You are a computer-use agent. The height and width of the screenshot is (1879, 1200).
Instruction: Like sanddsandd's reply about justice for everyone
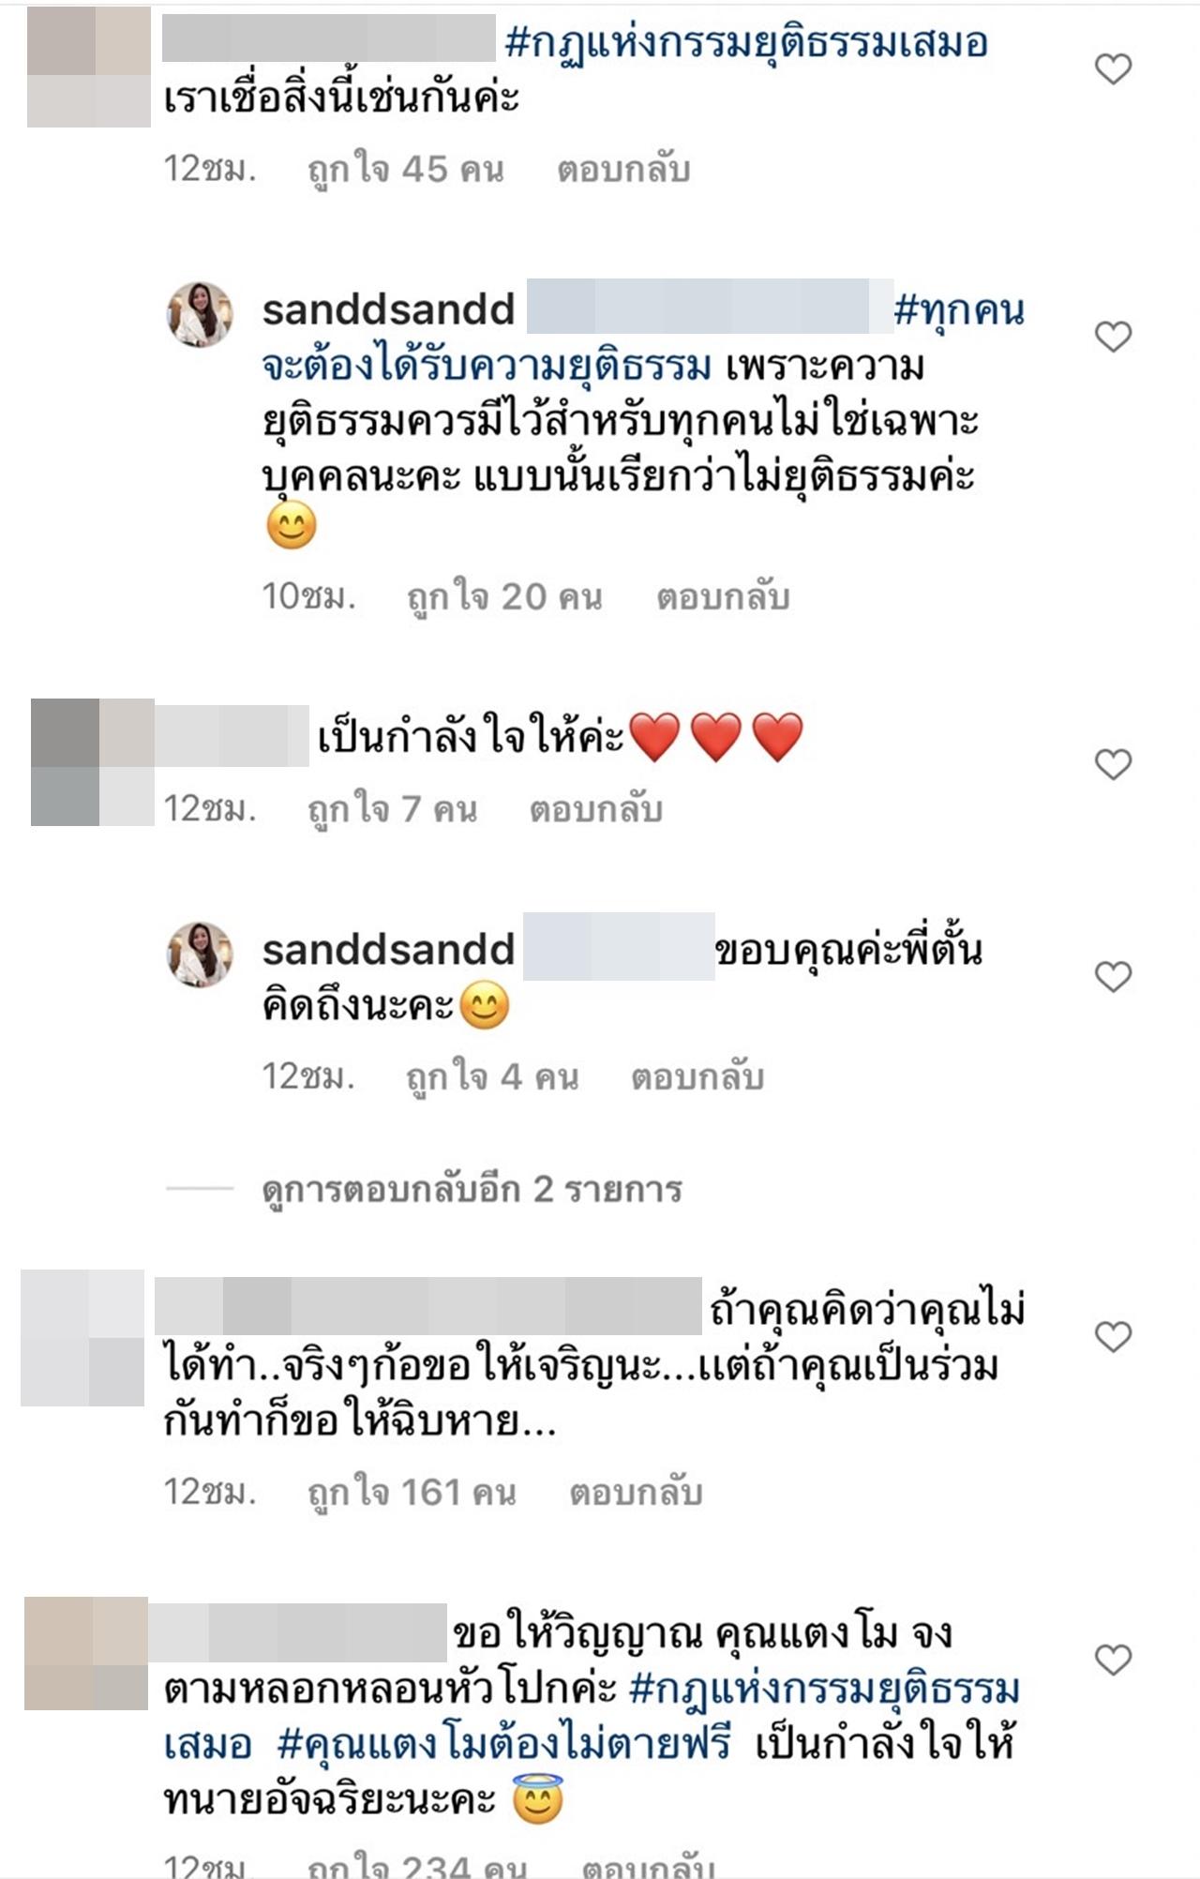point(1114,337)
